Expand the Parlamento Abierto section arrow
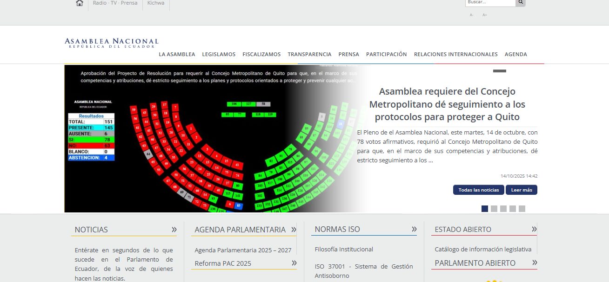 [534, 263]
